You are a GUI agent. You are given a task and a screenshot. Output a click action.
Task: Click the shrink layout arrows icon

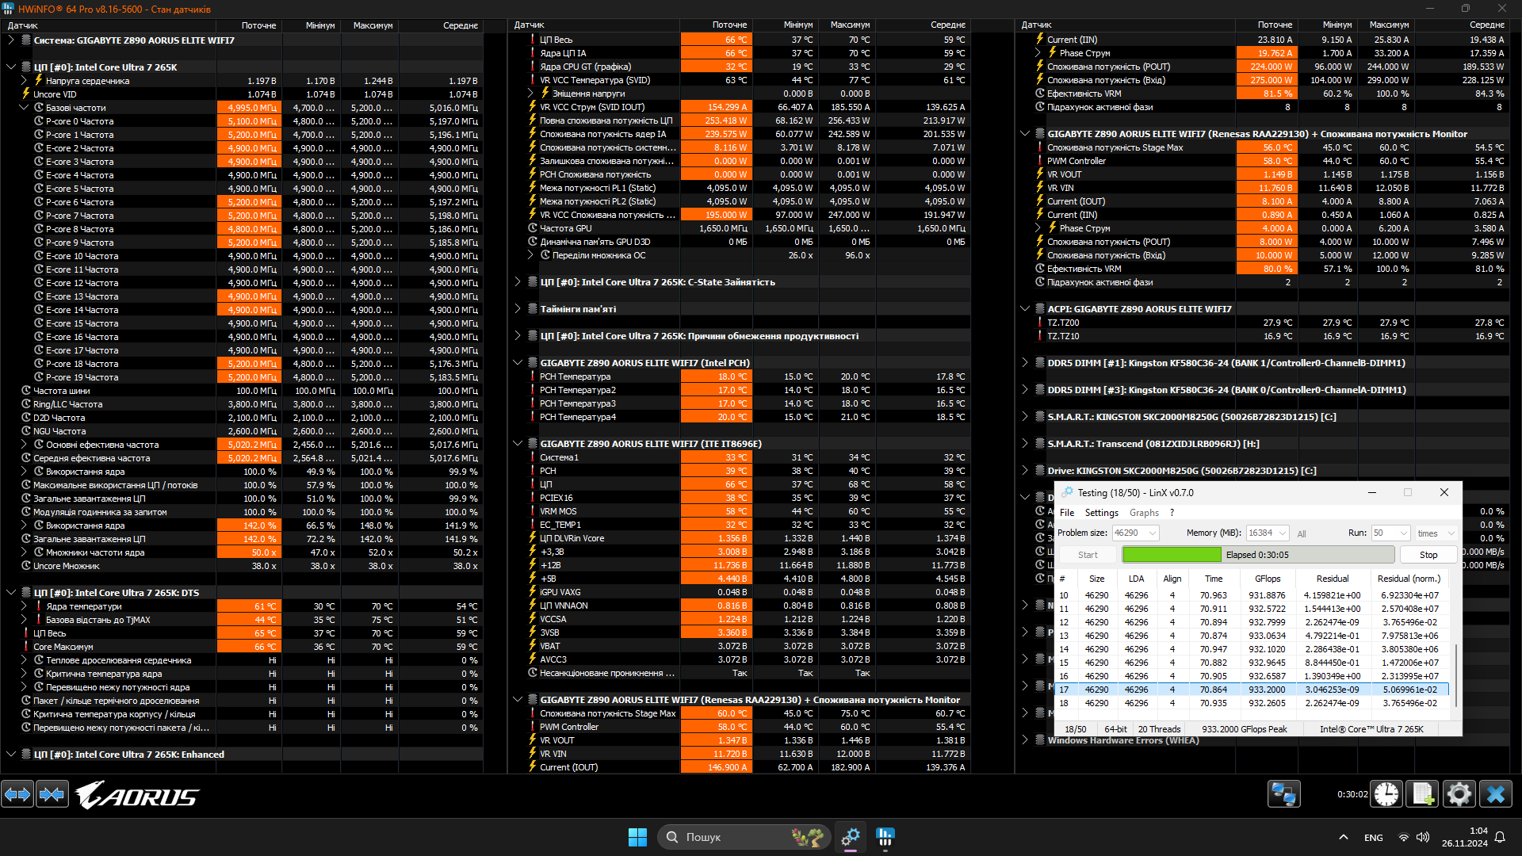(52, 793)
